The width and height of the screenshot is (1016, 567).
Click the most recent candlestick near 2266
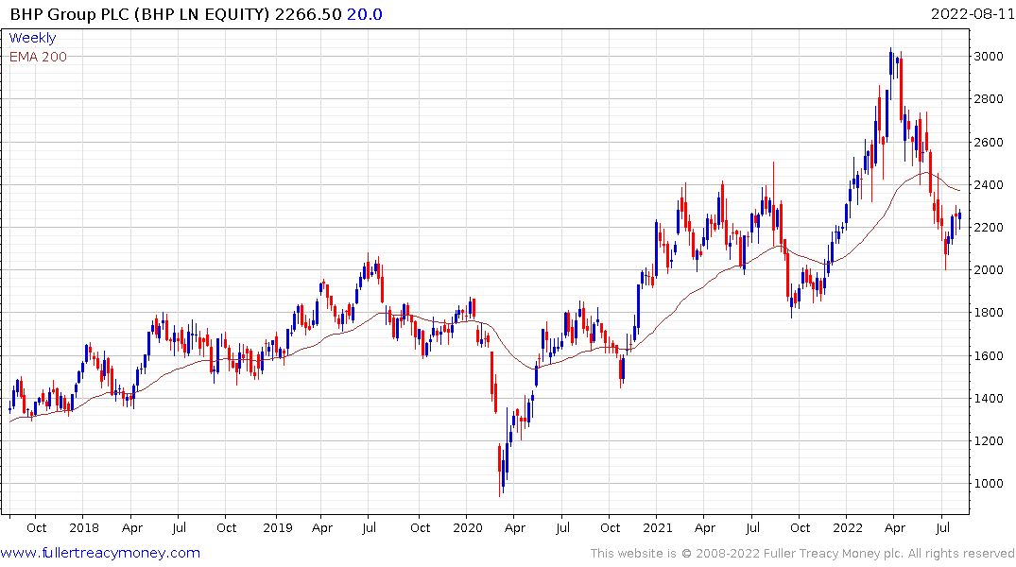(x=959, y=217)
